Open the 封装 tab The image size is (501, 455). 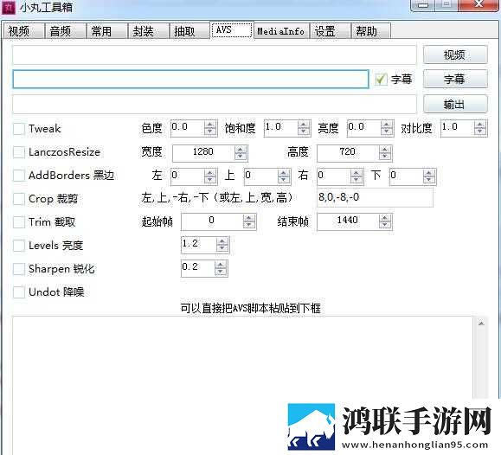coord(148,31)
